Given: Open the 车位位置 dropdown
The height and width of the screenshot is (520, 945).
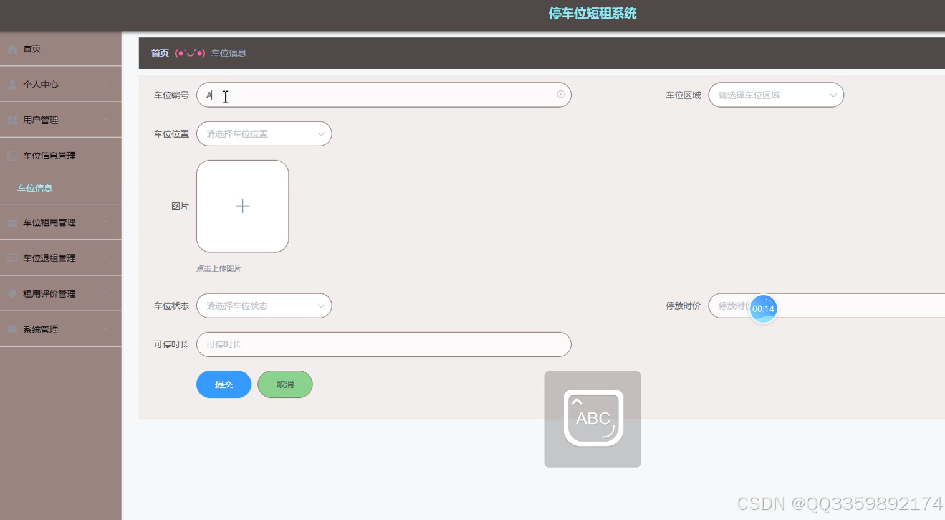Looking at the screenshot, I should 264,134.
